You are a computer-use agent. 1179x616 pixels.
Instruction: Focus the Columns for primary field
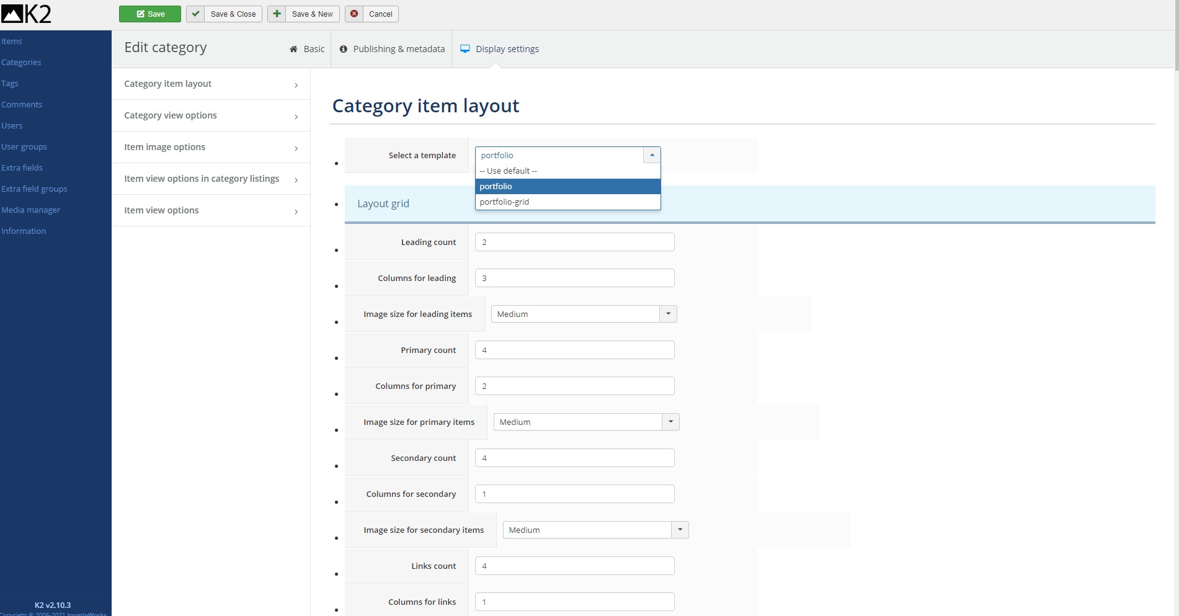tap(574, 386)
